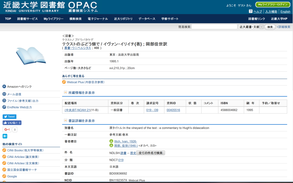Click the help question mark icon
293x183 pixels.
pos(251,11)
